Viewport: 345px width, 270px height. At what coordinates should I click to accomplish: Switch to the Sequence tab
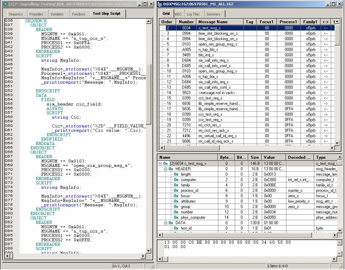15,14
